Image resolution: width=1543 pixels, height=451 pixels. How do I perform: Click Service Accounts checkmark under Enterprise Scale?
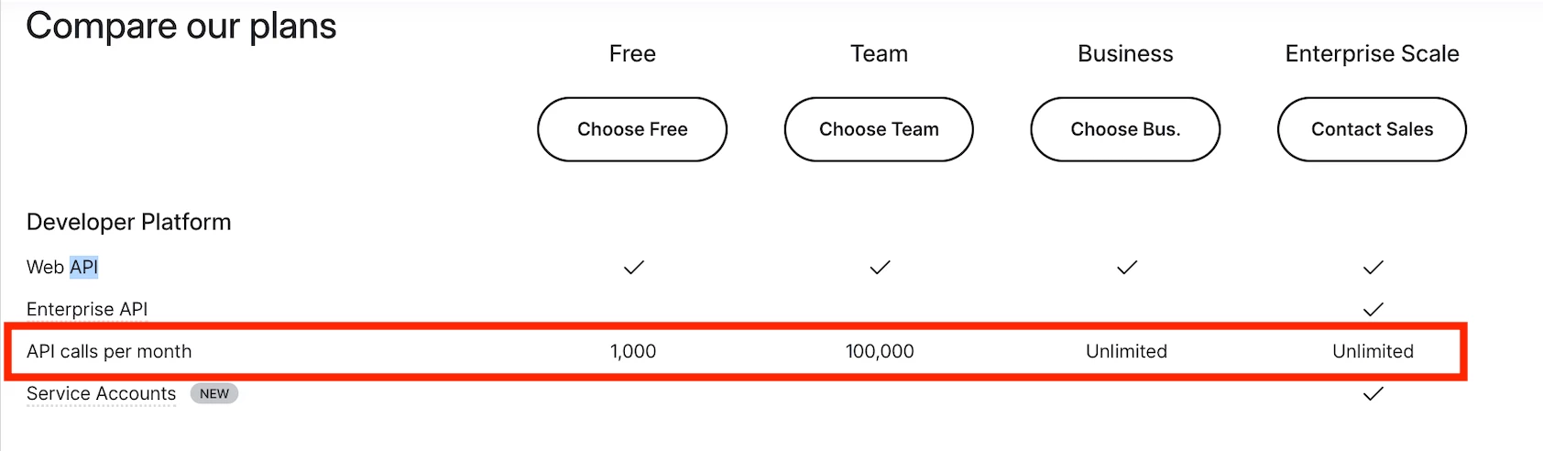[1373, 394]
